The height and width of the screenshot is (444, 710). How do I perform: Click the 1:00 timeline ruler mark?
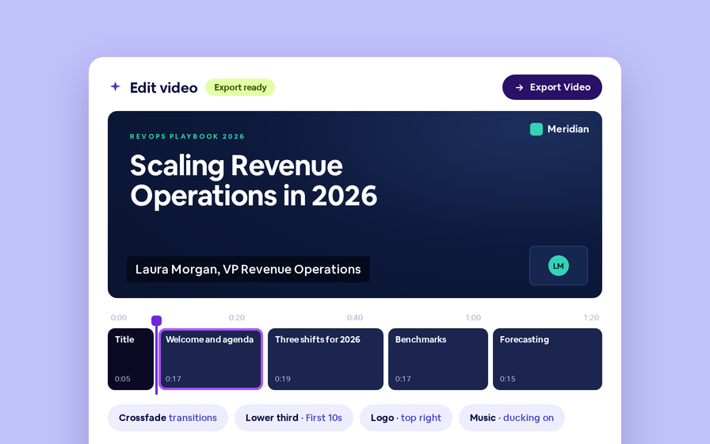pos(473,318)
